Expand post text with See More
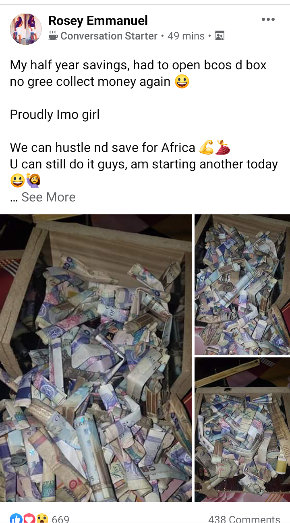Image resolution: width=290 pixels, height=523 pixels. coord(48,197)
